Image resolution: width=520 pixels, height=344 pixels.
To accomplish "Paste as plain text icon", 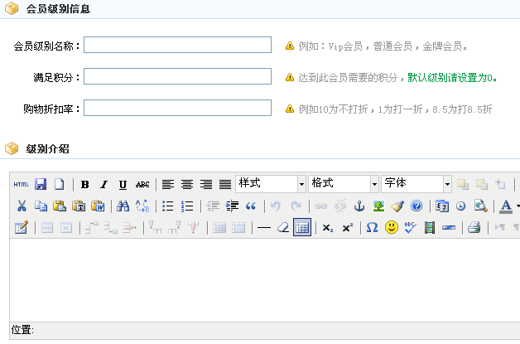I will (79, 206).
